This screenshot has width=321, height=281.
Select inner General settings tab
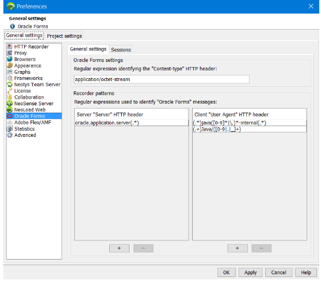click(x=88, y=49)
